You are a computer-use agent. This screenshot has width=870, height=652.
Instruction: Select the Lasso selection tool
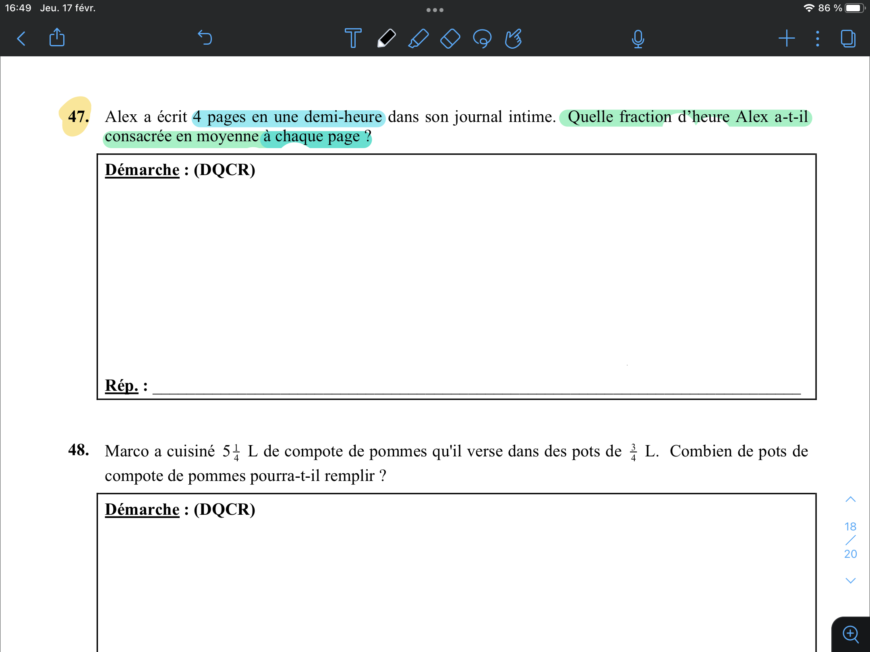[x=482, y=39]
